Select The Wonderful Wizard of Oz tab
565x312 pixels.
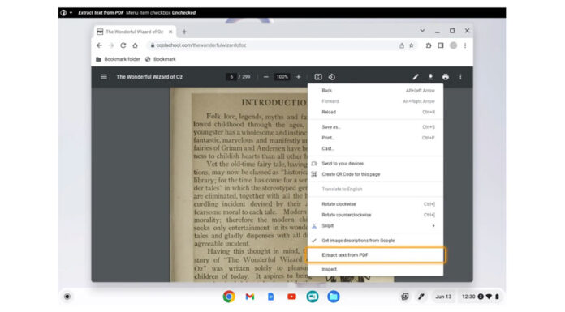tap(135, 32)
